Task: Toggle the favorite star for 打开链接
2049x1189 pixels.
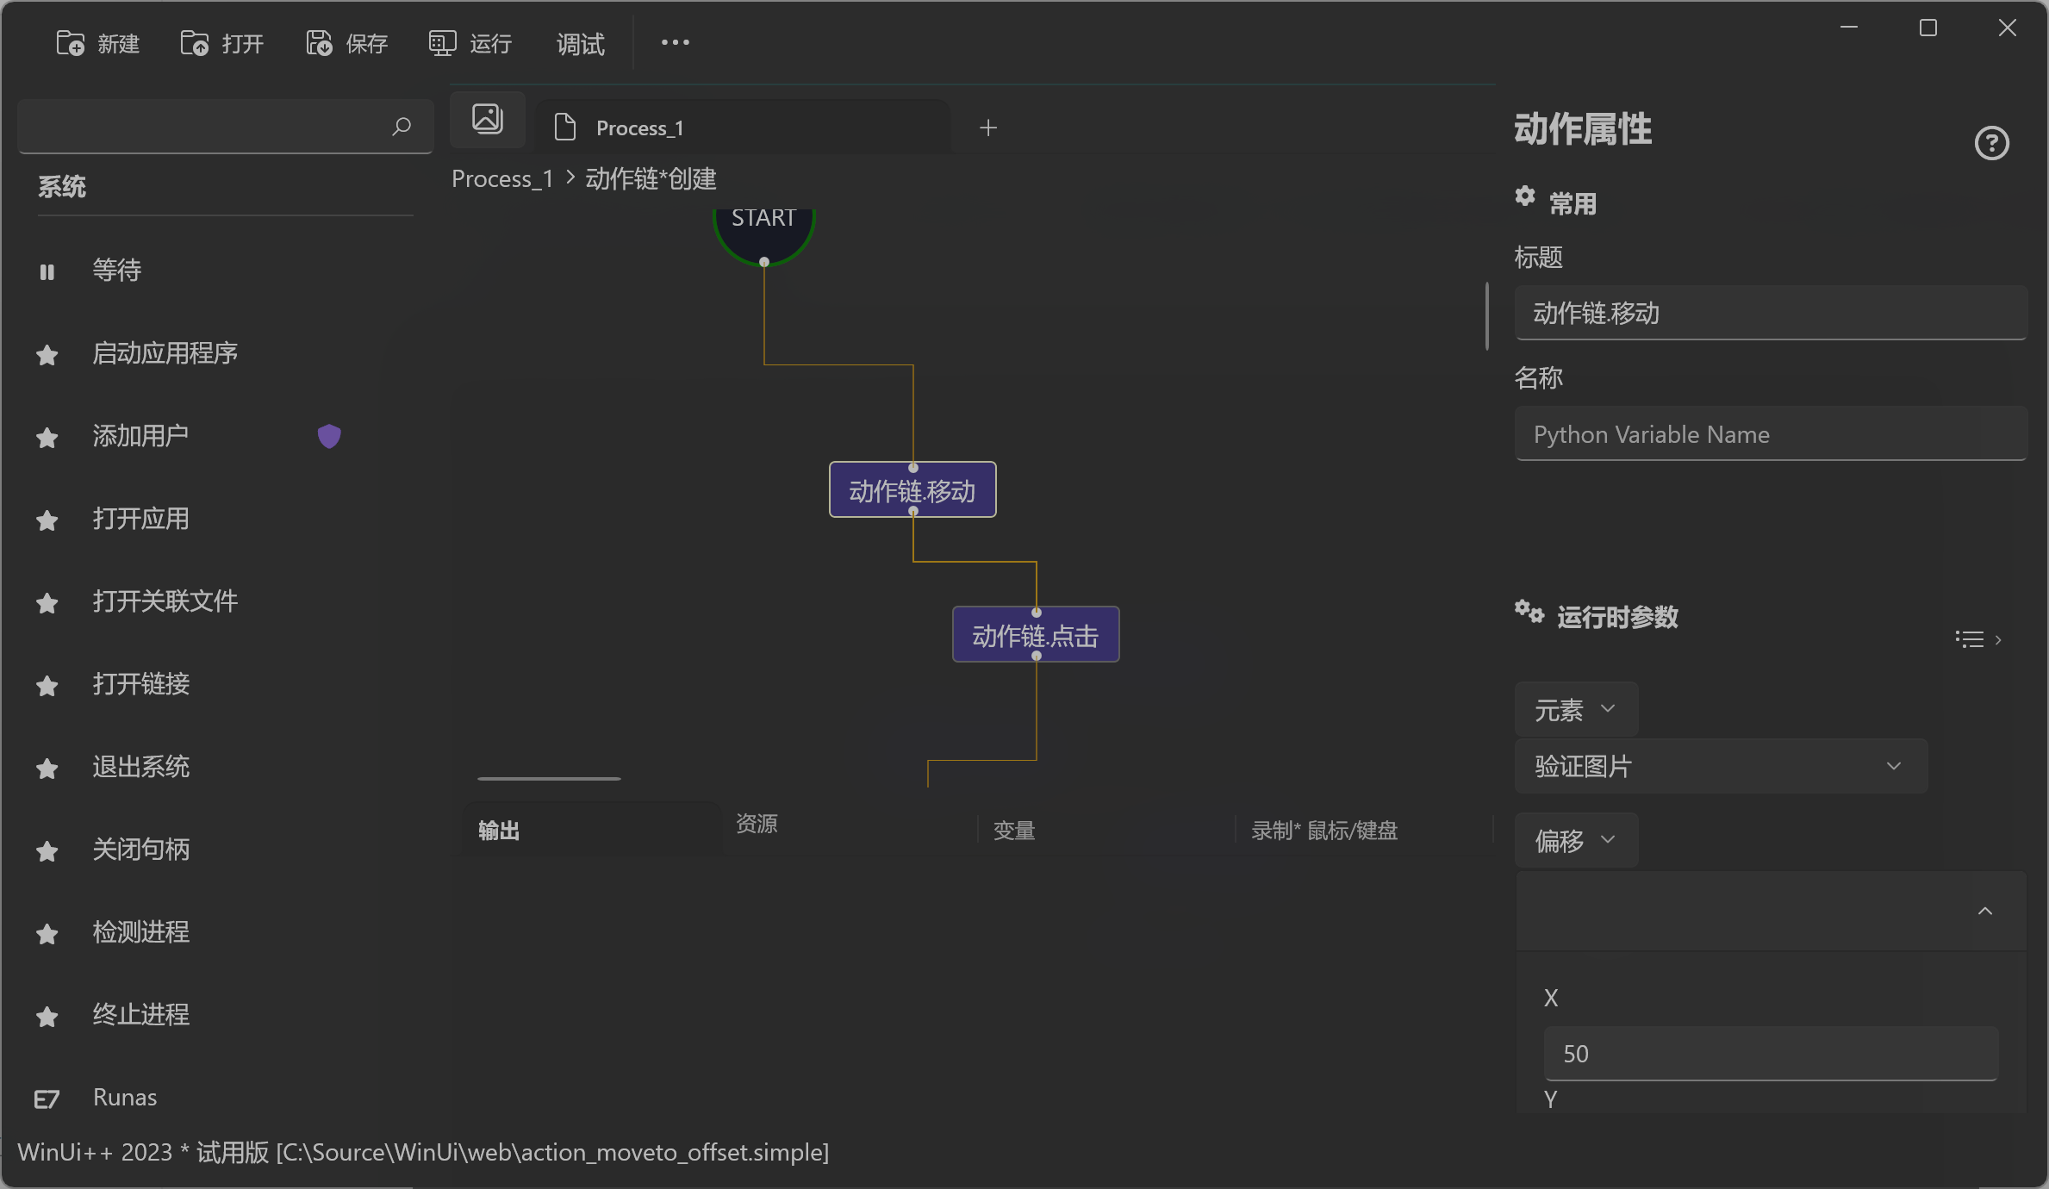Action: pyautogui.click(x=47, y=686)
